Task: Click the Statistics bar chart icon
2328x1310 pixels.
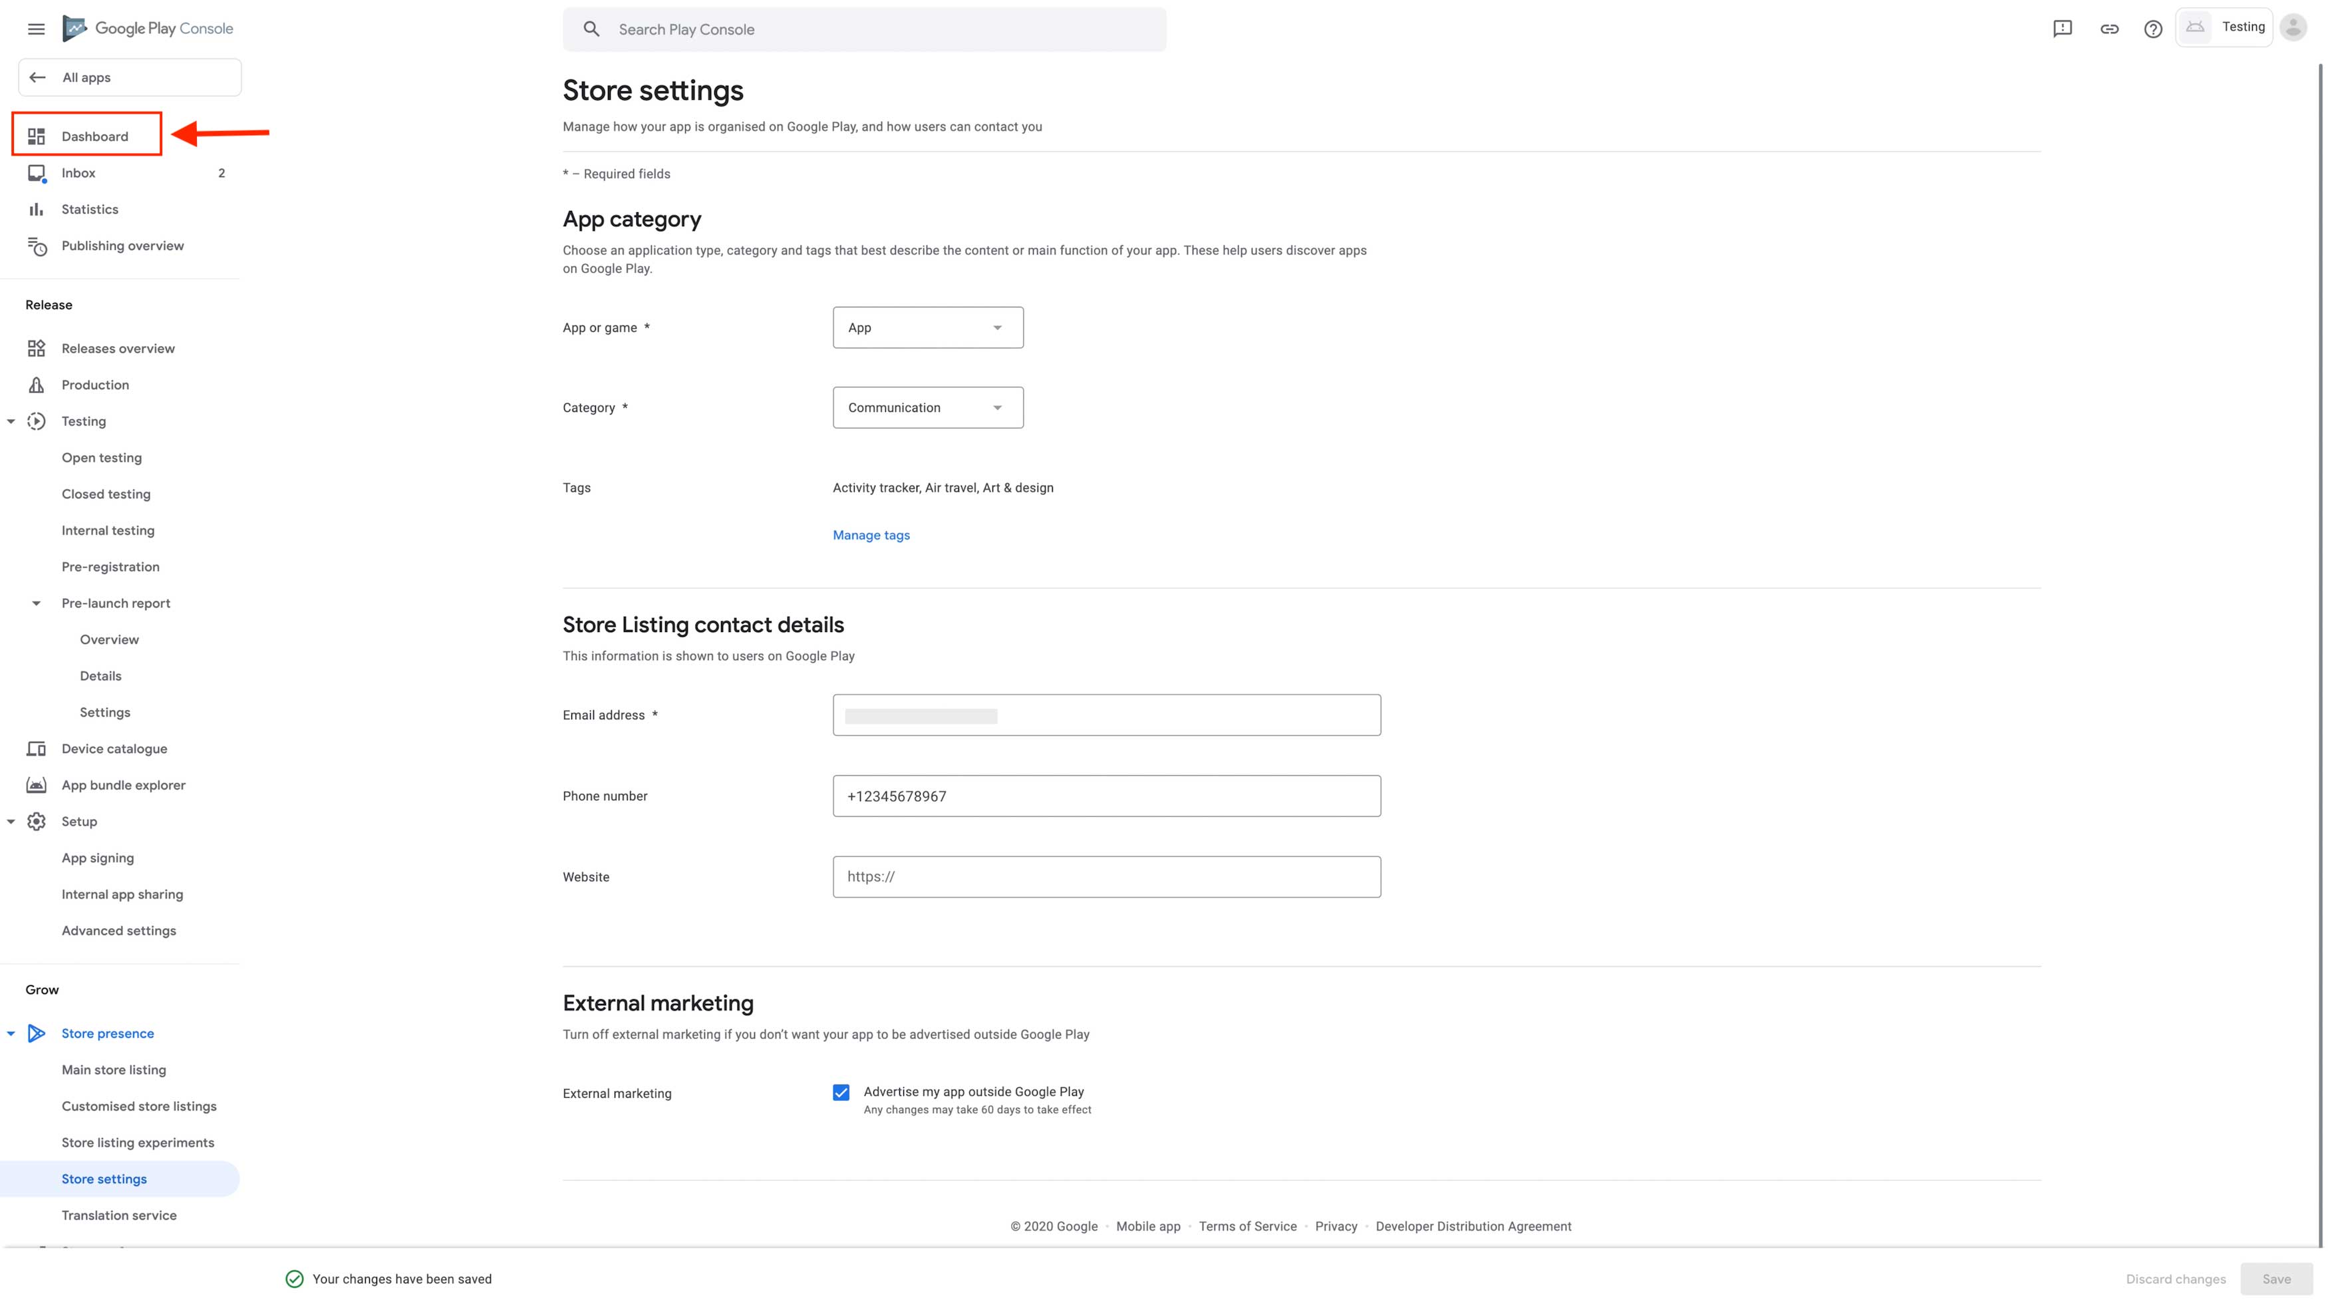Action: (36, 210)
